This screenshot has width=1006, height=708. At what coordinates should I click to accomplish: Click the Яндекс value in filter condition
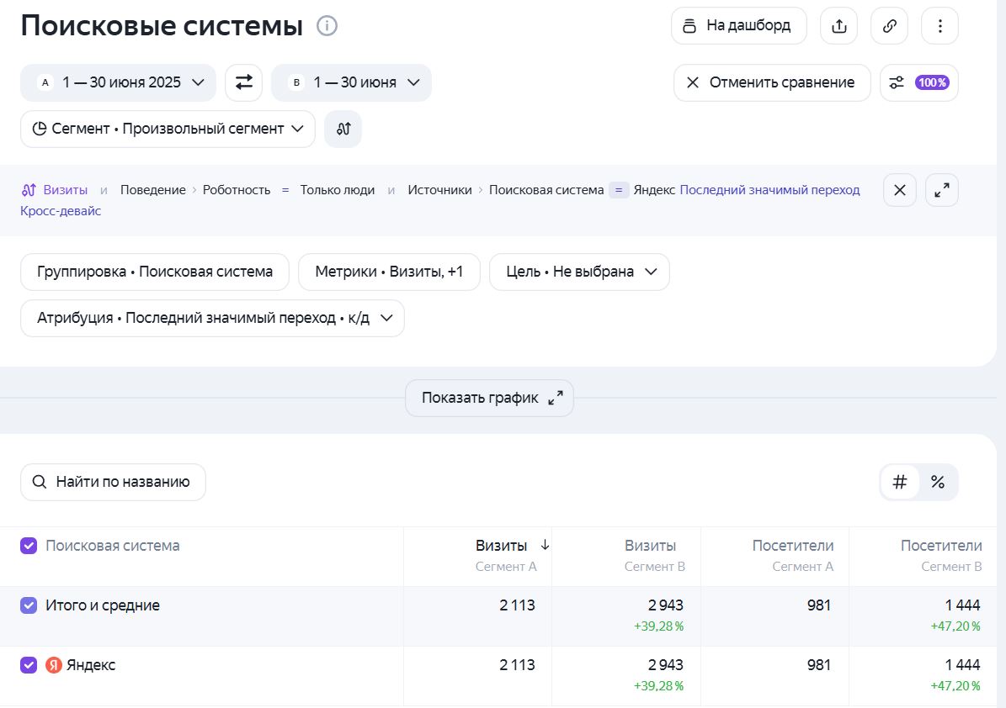[654, 190]
